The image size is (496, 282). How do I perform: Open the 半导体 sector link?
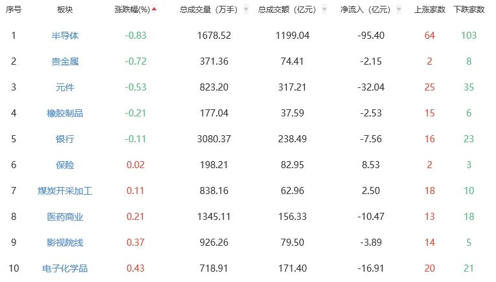[65, 36]
